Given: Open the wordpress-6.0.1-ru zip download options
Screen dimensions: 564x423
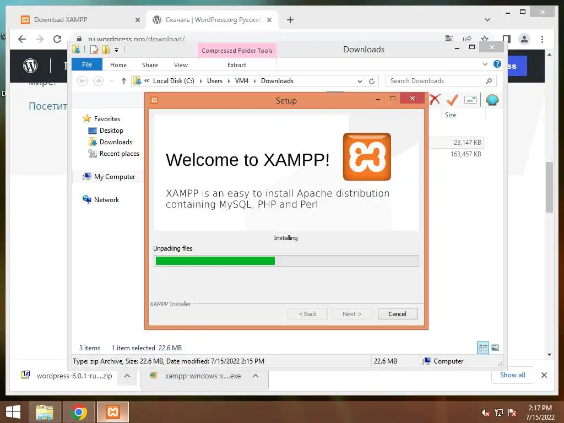Looking at the screenshot, I should pos(127,376).
